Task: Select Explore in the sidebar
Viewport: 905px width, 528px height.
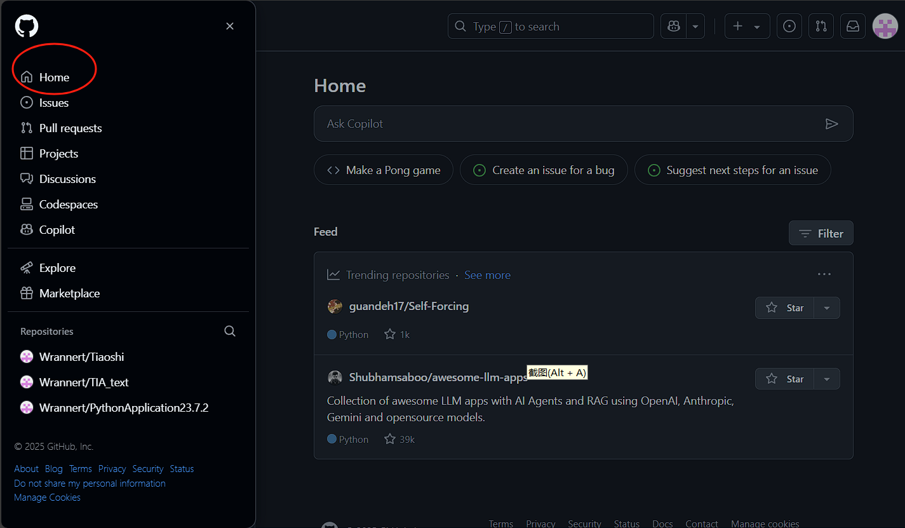Action: pyautogui.click(x=57, y=267)
